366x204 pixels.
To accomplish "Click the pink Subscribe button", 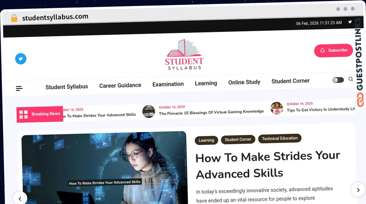I will [x=333, y=50].
